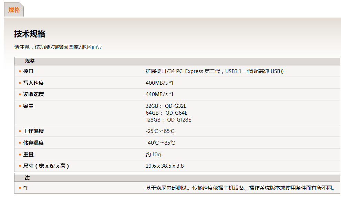Select the 读取速度 row label

[x=33, y=94]
